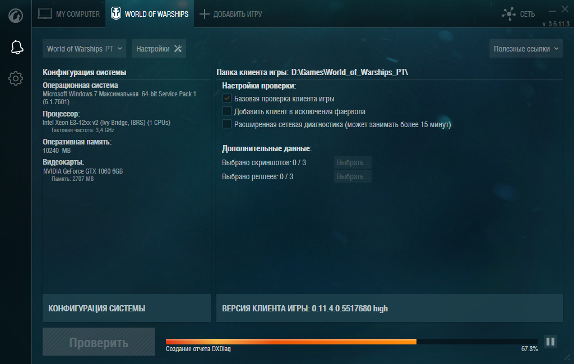The width and height of the screenshot is (574, 364).
Task: Click the network nodes icon
Action: (x=508, y=14)
